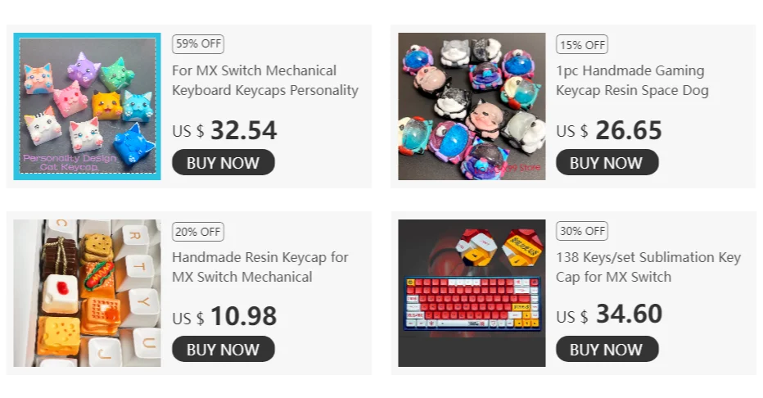The image size is (763, 398).
Task: Click BUY NOW for the $32.54 item
Action: pos(223,162)
